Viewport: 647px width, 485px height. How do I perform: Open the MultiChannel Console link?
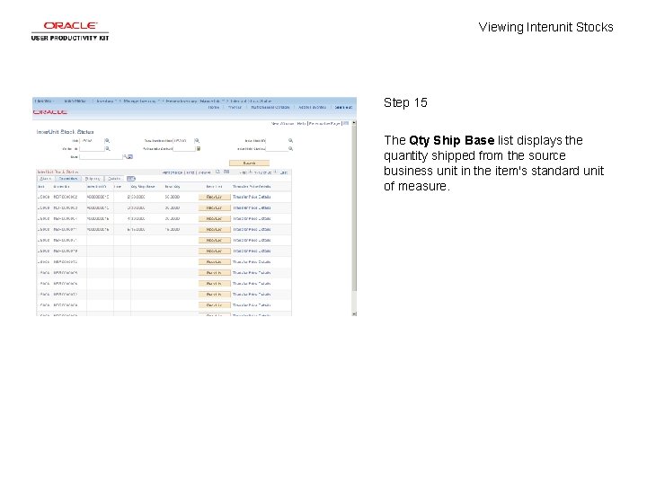coord(270,107)
